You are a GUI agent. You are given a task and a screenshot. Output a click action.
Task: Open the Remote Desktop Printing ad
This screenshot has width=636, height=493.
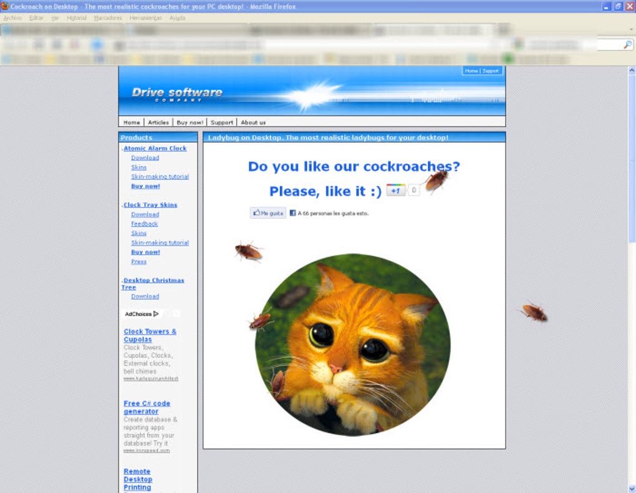[138, 479]
